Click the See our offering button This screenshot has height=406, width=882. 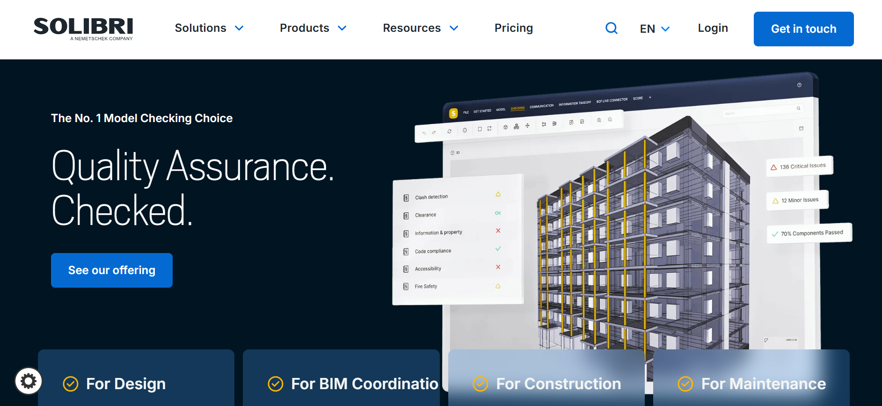pos(112,270)
